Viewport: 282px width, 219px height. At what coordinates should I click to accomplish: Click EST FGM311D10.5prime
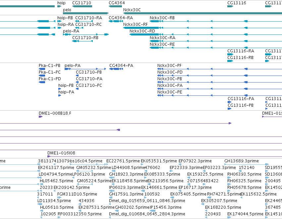point(77,194)
